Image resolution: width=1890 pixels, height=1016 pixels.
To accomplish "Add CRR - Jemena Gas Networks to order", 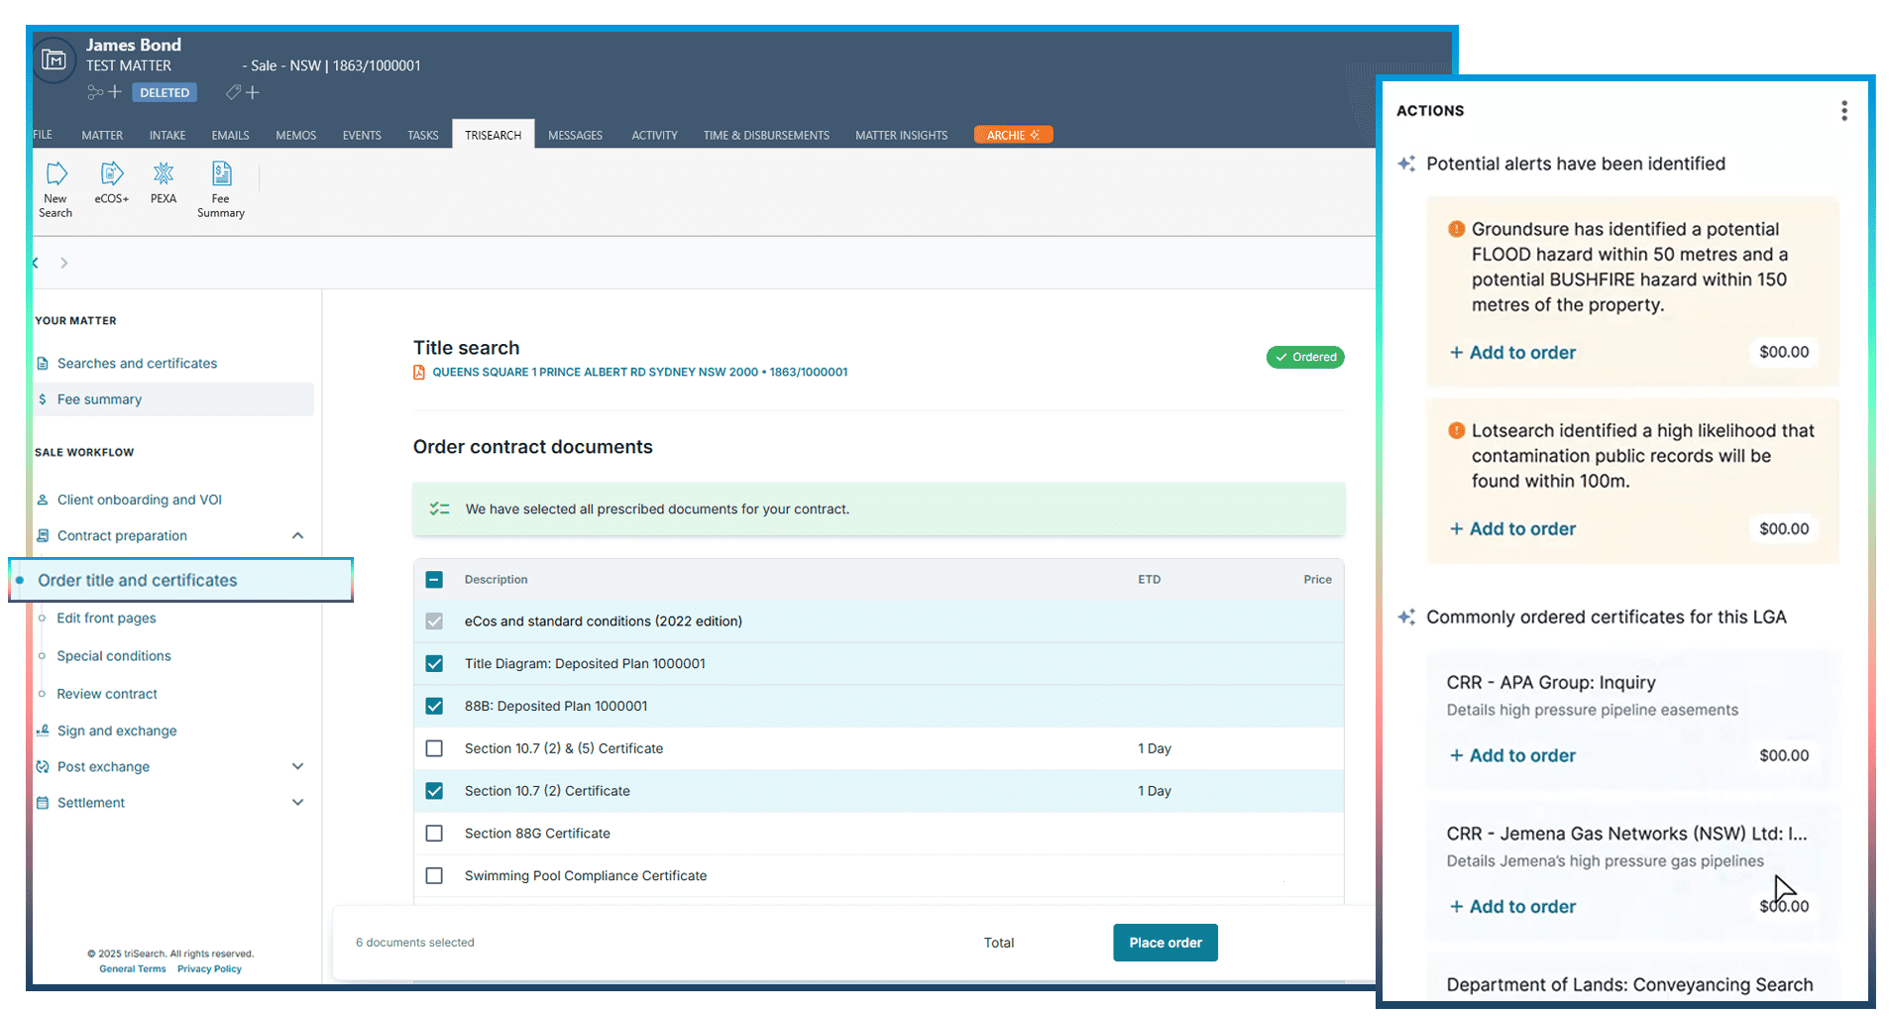I will pyautogui.click(x=1512, y=907).
